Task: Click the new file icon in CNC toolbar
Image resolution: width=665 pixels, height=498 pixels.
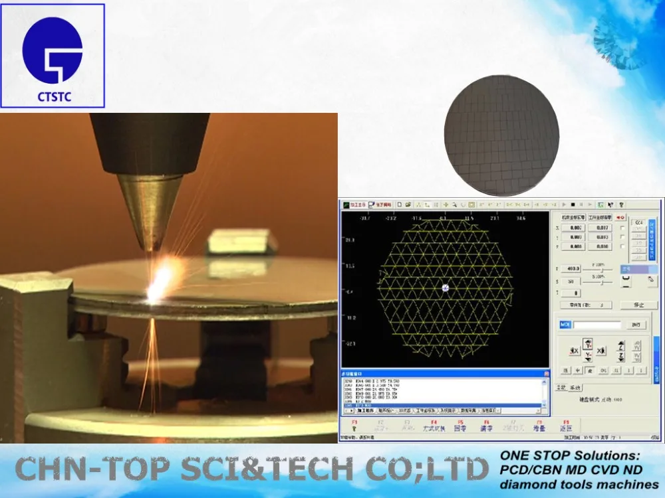Action: (400, 205)
